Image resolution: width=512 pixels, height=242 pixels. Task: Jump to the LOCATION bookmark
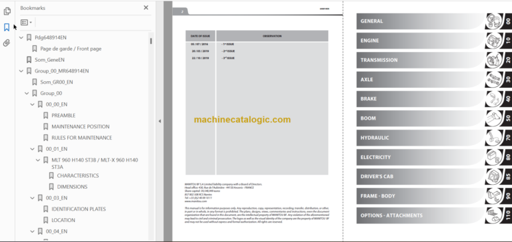63,220
